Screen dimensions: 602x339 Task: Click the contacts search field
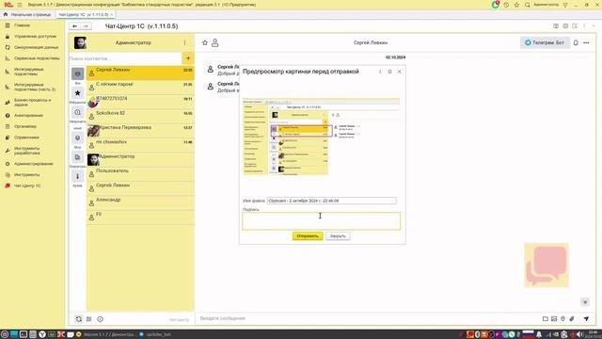[x=125, y=58]
